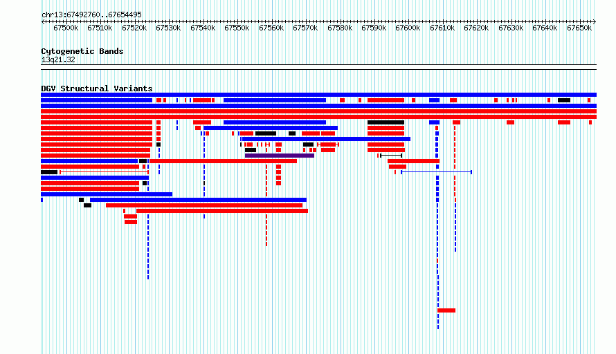Click the blue bar spanning 67540k–67579k
Viewport: 616px width, 354px height.
coord(271,128)
